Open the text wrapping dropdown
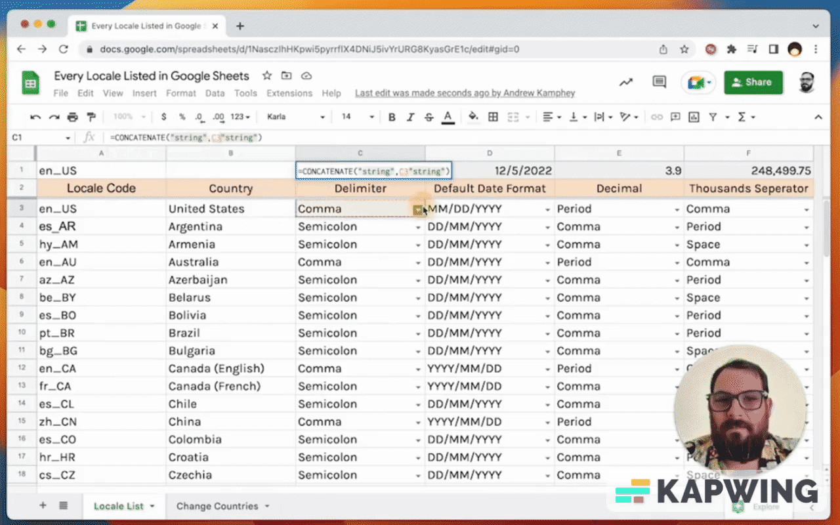Viewport: 840px width, 525px height. (x=603, y=117)
